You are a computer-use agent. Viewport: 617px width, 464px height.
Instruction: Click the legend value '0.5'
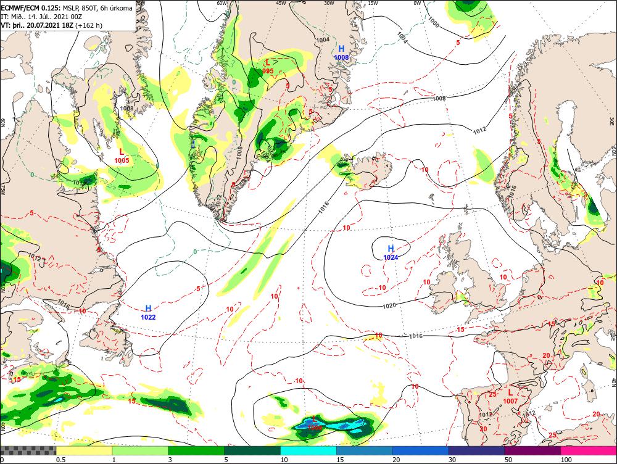[60, 460]
